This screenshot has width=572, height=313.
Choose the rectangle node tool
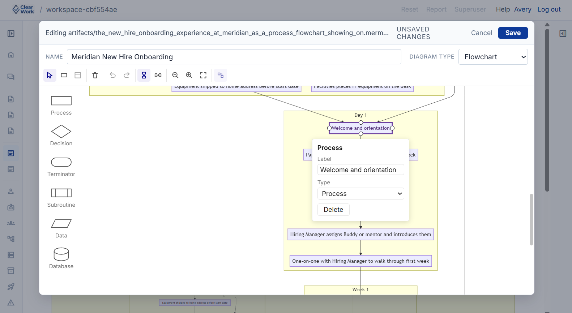(64, 75)
